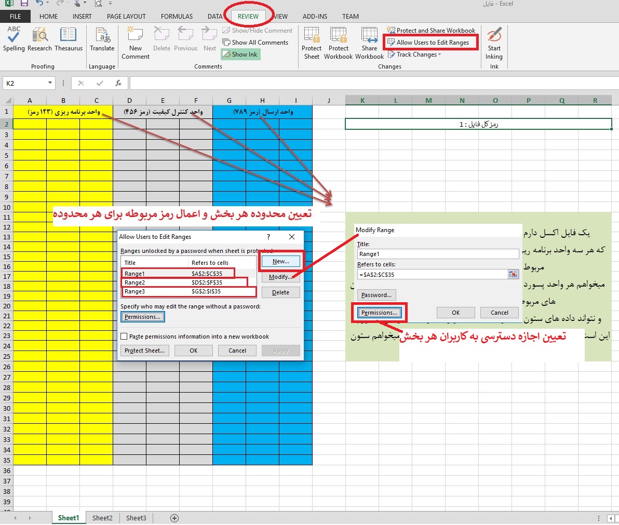Viewport: 619px width, 525px height.
Task: Click the collapse-dialog range selector icon
Action: [x=513, y=274]
